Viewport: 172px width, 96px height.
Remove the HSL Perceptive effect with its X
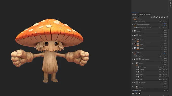pyautogui.click(x=166, y=21)
